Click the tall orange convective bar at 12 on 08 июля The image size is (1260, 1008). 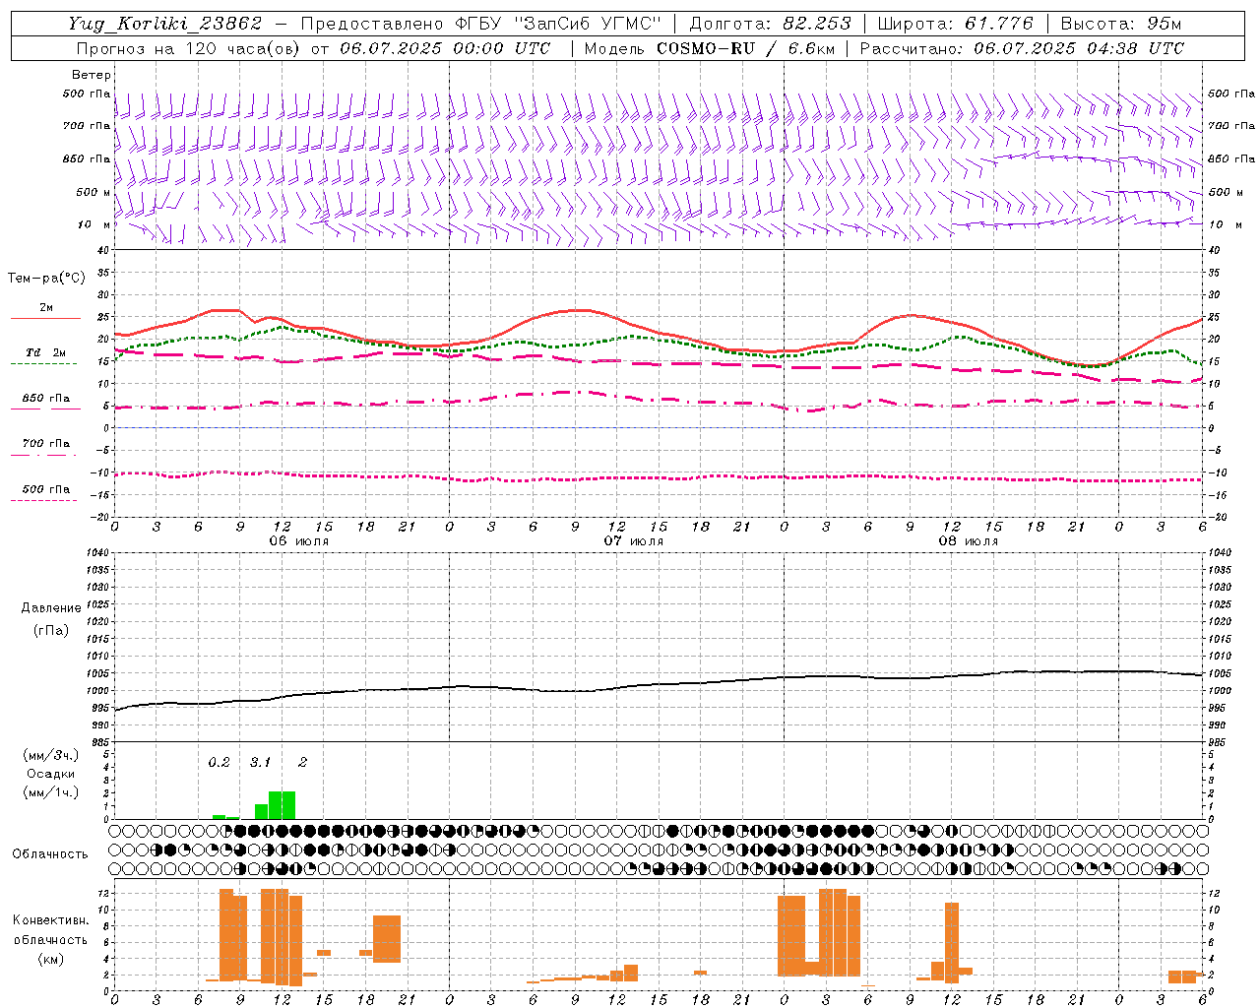click(952, 943)
